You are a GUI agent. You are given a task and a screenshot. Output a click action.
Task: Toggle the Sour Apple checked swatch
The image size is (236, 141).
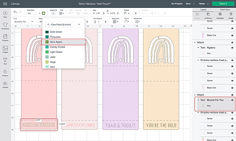coord(47,42)
